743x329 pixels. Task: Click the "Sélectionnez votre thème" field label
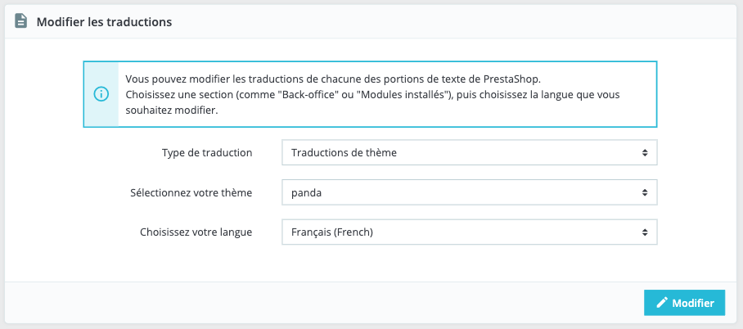(x=191, y=193)
